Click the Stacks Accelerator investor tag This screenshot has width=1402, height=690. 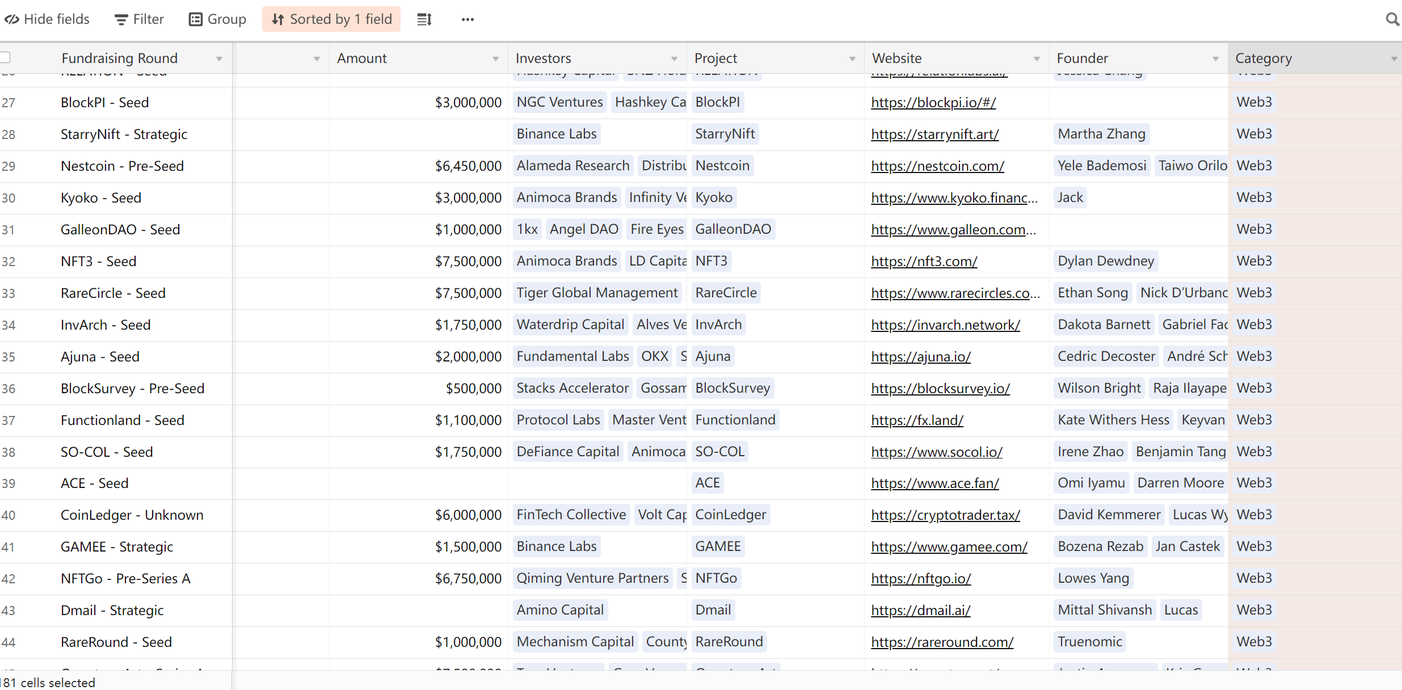click(x=572, y=388)
